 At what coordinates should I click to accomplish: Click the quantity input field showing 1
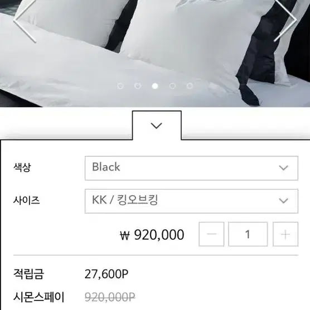tap(248, 234)
